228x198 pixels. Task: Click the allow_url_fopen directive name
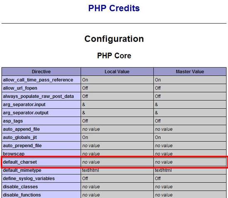[20, 88]
